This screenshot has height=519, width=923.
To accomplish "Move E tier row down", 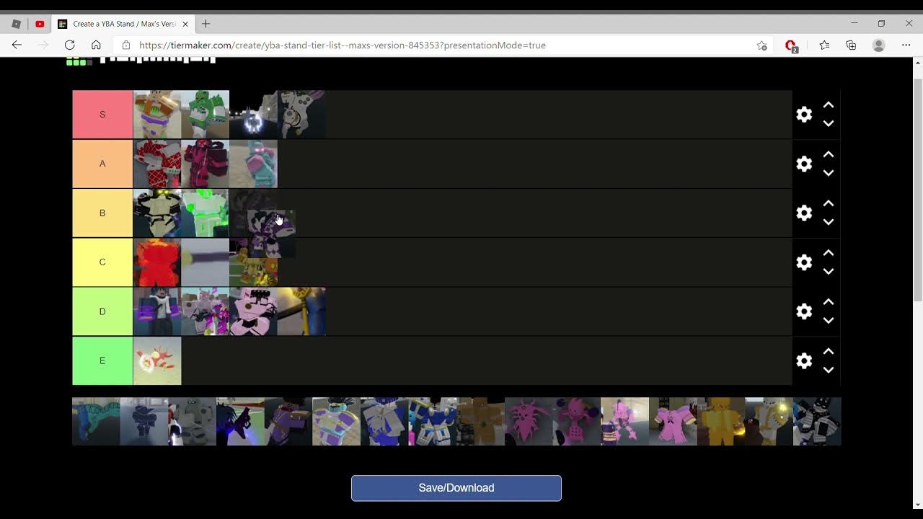I will pos(829,370).
